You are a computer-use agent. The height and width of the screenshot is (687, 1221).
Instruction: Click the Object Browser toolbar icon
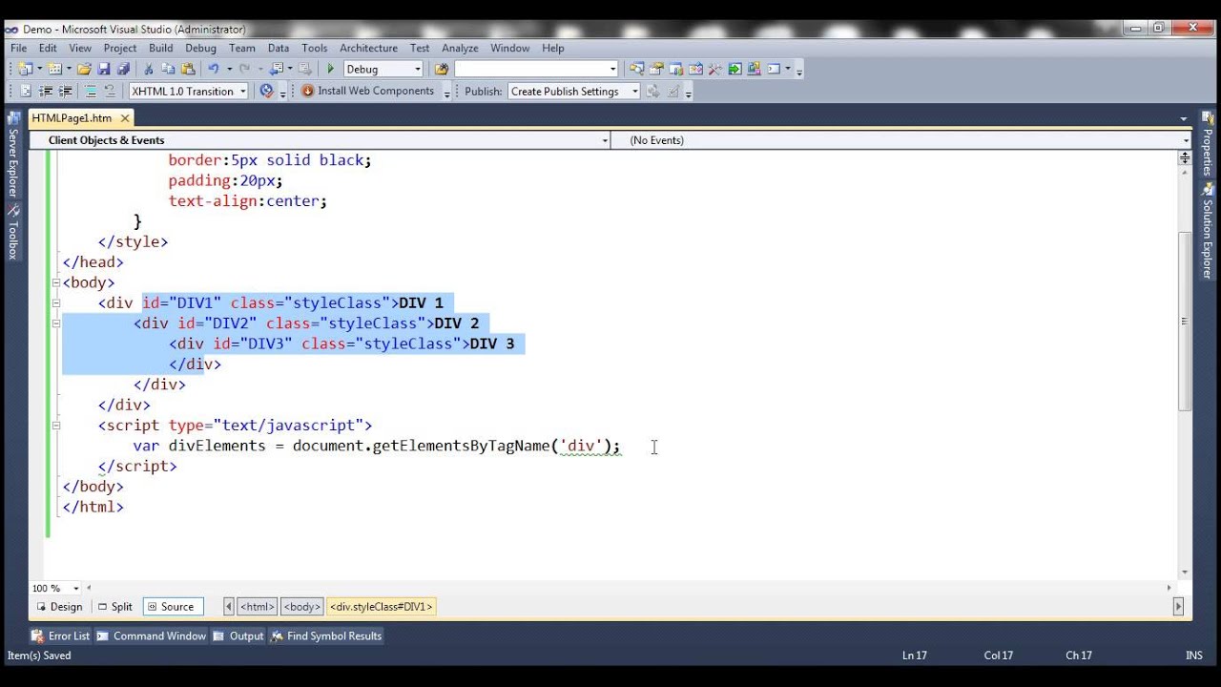click(x=695, y=69)
